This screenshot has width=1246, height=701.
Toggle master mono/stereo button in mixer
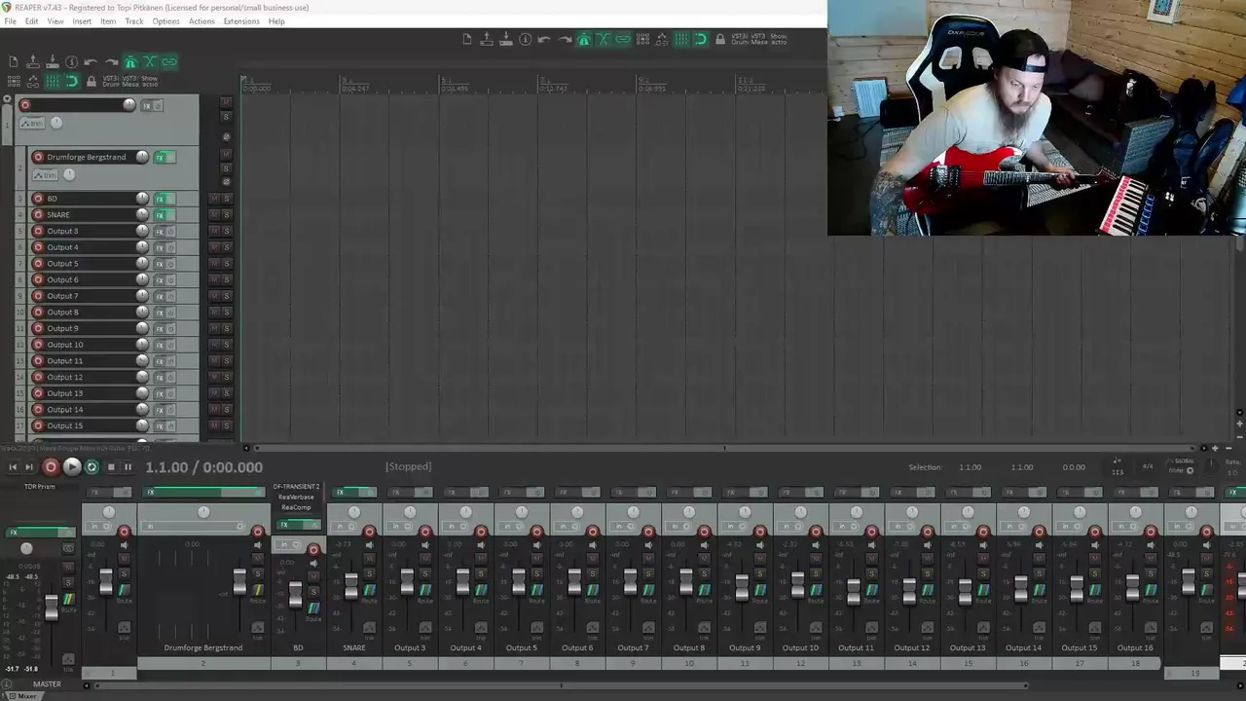point(68,548)
